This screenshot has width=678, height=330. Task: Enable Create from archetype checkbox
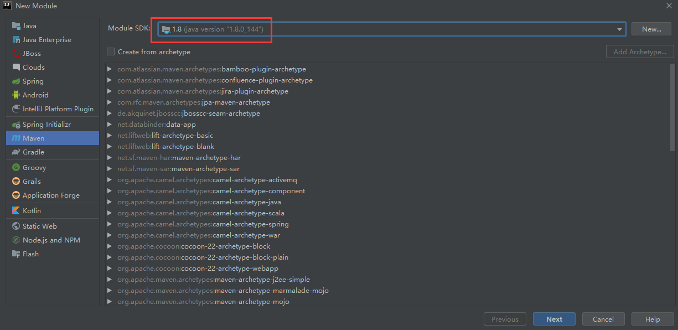tap(111, 51)
